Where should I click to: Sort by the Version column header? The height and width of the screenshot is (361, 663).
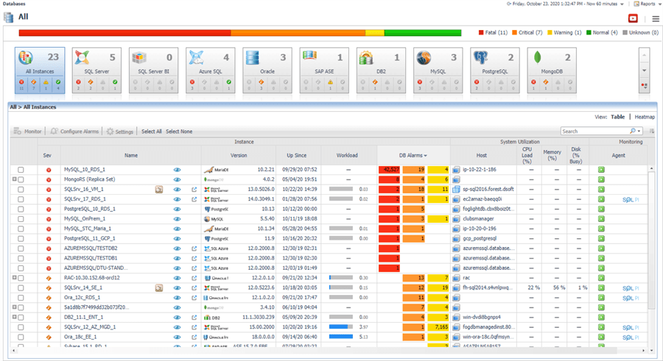[x=239, y=155]
